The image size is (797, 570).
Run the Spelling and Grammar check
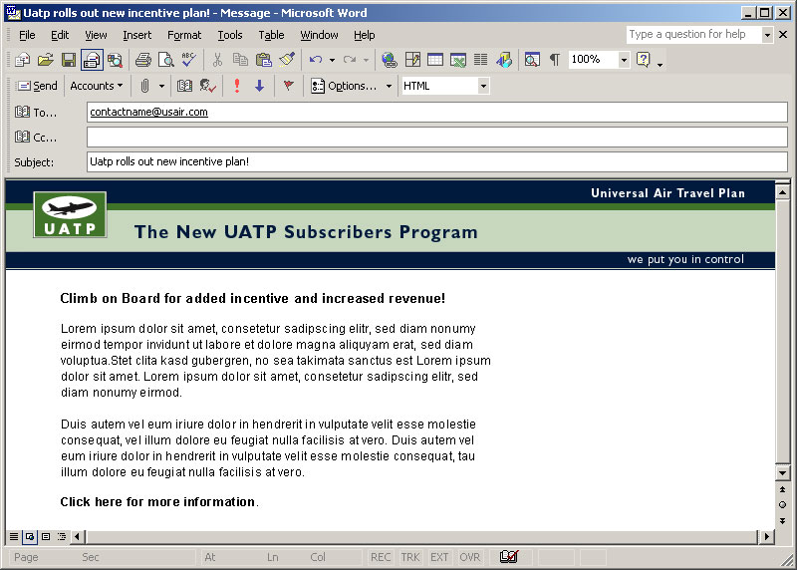188,60
